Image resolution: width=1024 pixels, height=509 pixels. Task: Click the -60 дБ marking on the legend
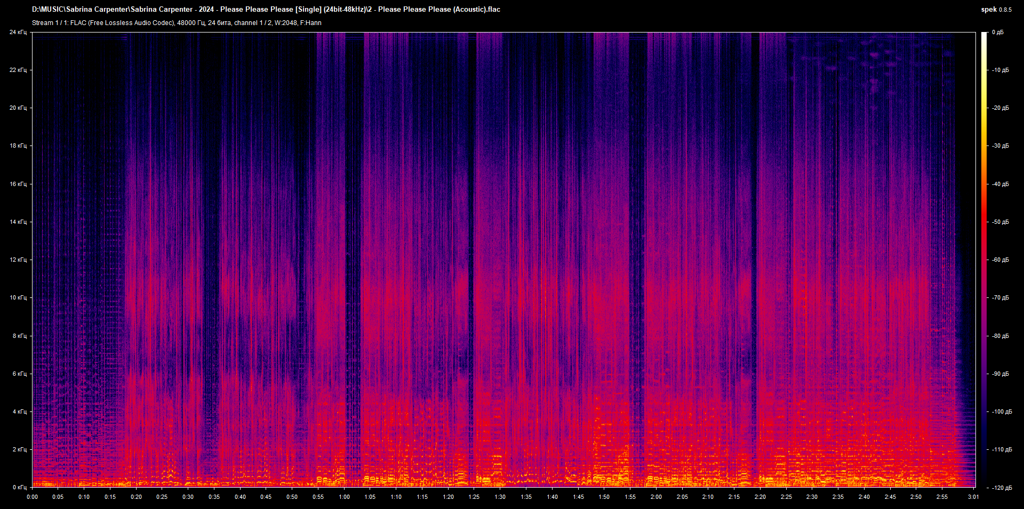pos(1002,261)
